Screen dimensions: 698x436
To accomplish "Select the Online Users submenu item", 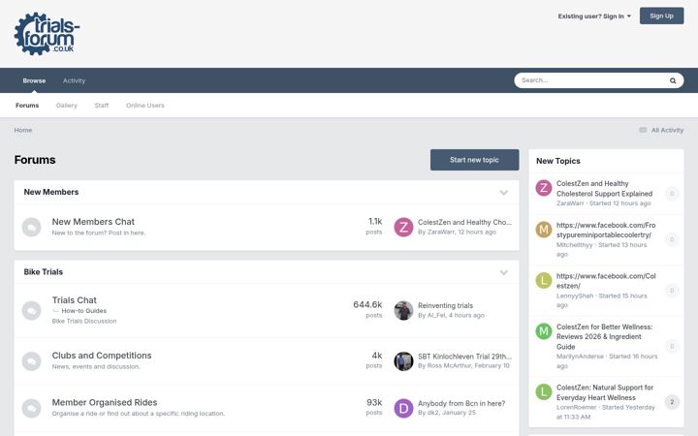I will (145, 106).
